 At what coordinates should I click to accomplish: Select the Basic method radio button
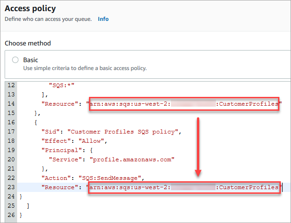pos(15,60)
